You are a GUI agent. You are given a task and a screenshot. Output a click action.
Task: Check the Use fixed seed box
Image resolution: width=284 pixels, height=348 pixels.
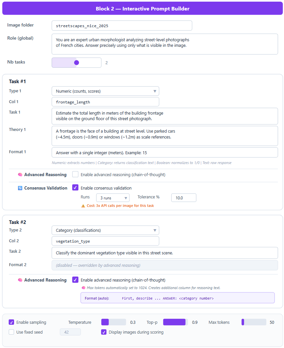point(11,332)
